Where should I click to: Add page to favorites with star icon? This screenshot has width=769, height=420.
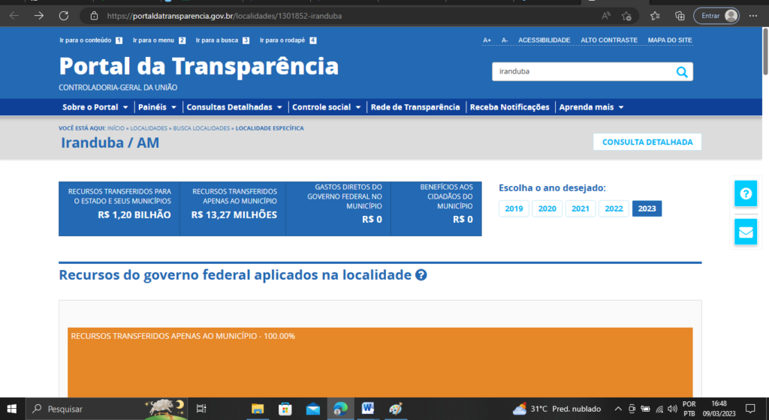pyautogui.click(x=626, y=16)
